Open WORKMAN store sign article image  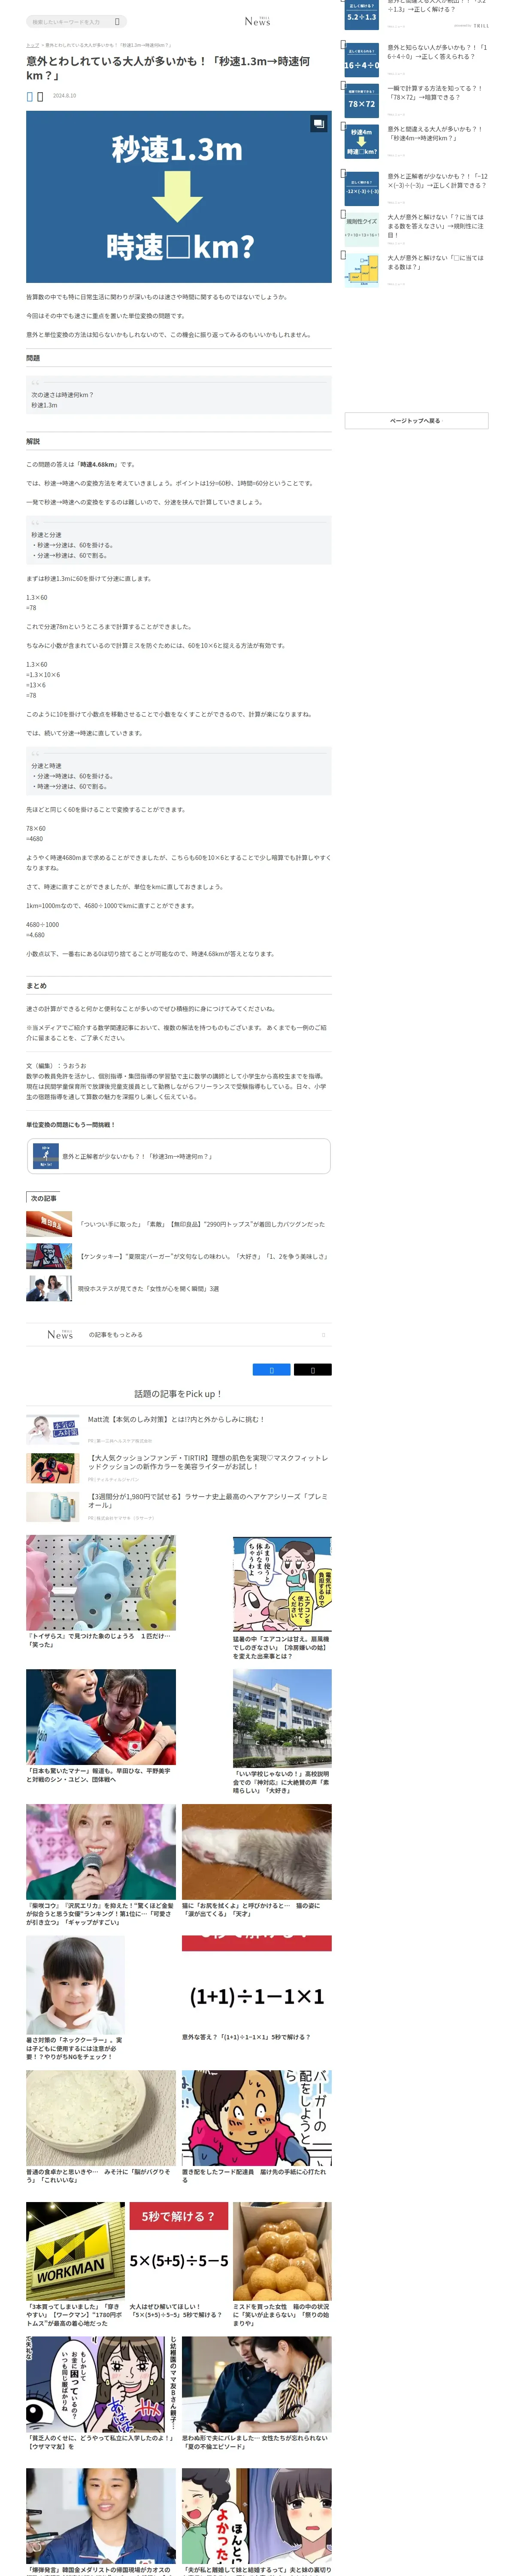point(76,2251)
